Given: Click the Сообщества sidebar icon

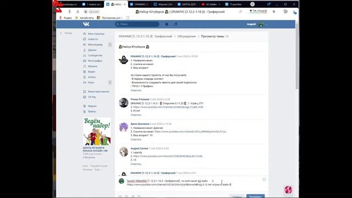Looking at the screenshot, I should (84, 55).
